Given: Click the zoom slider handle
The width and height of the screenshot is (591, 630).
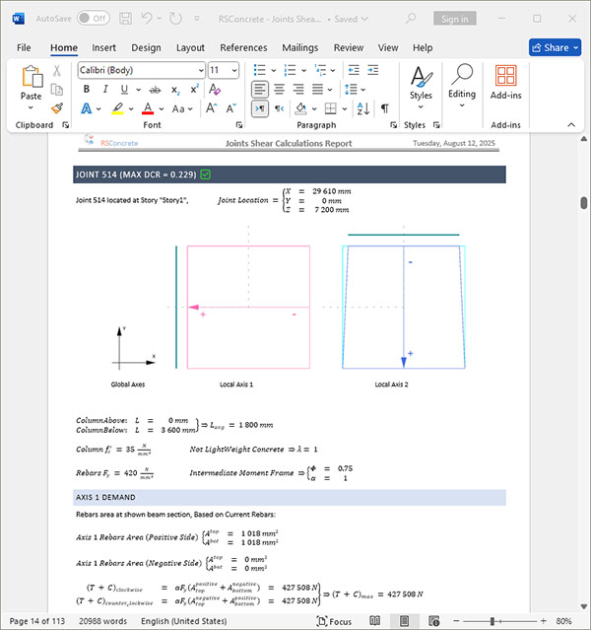Looking at the screenshot, I should click(x=492, y=621).
